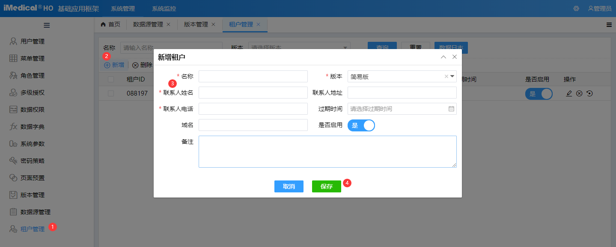Click the hamburger icon to collapse sidebar
This screenshot has width=616, height=247.
tap(47, 25)
